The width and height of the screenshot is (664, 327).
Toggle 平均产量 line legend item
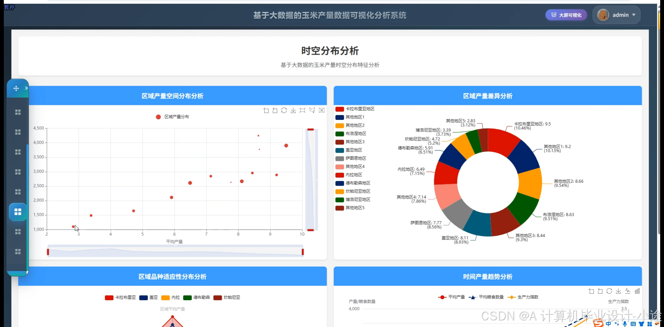tap(451, 297)
